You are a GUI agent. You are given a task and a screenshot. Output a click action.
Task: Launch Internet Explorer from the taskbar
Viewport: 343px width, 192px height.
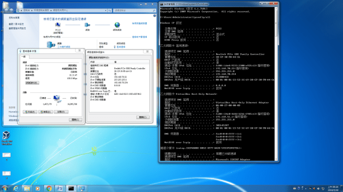(x=16, y=188)
